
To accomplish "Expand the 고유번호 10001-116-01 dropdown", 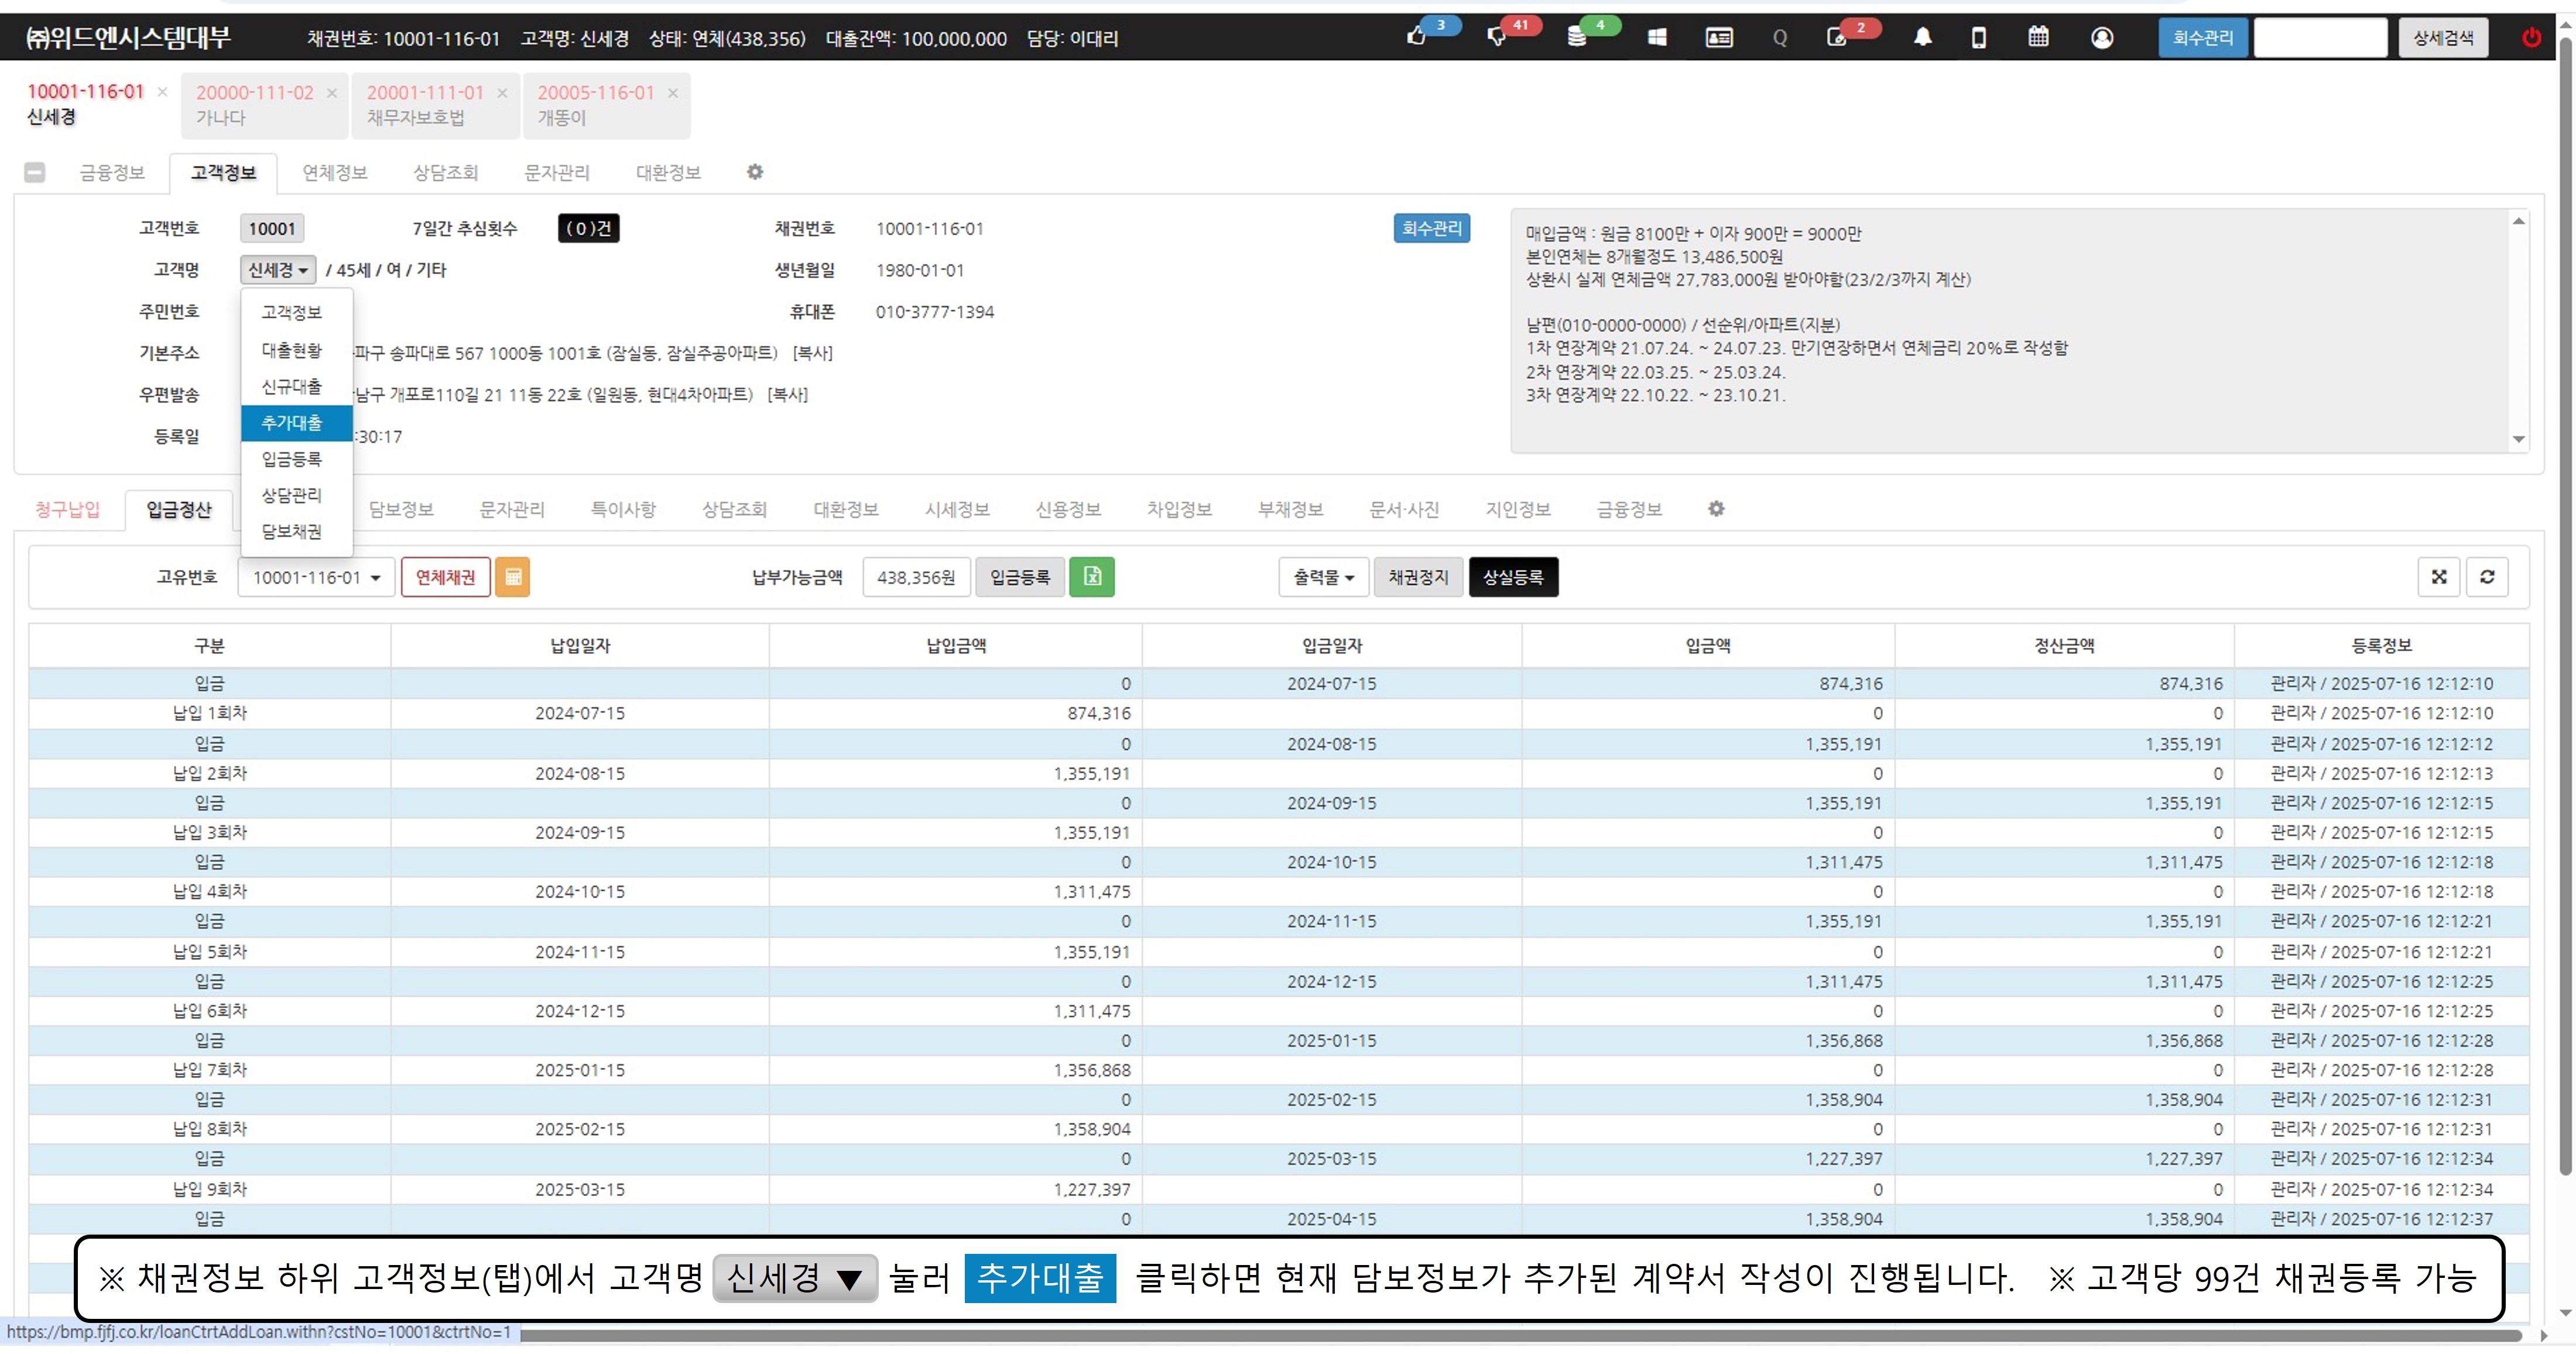I will pos(315,577).
